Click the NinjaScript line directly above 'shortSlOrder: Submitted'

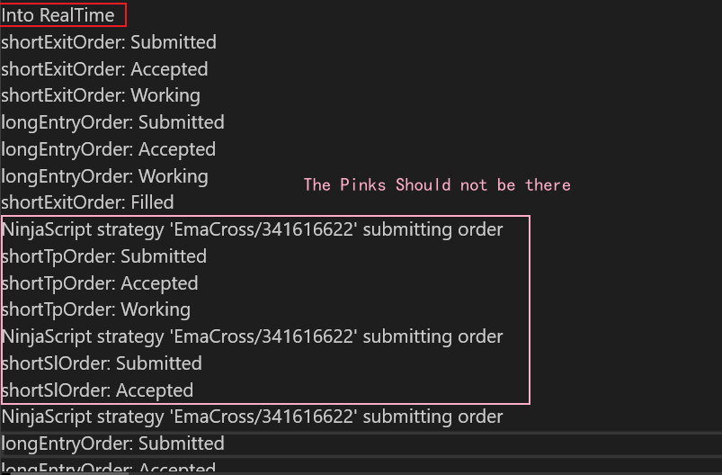(252, 336)
